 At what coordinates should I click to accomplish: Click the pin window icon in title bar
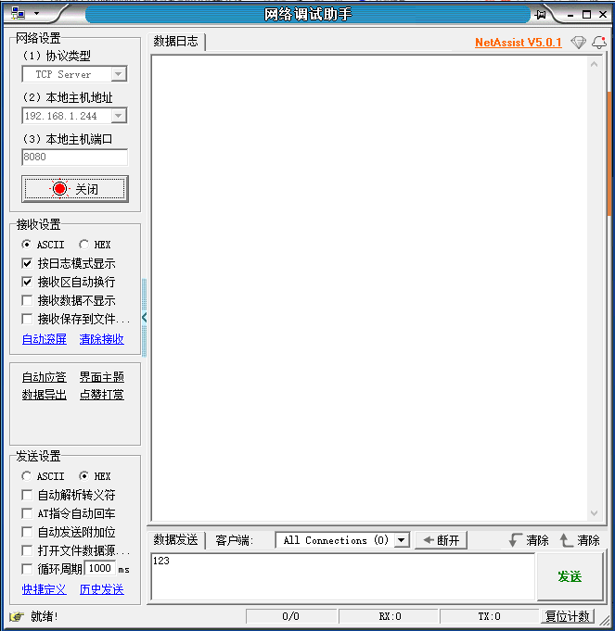coord(540,14)
